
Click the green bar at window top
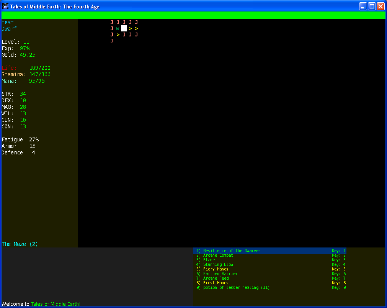point(193,15)
